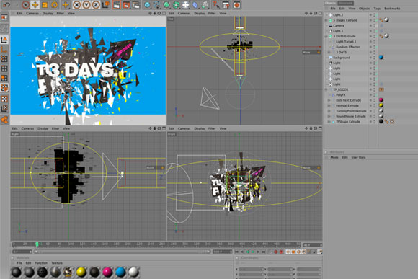The image size is (418, 279).
Task: Open Filter menu of bottom-left viewport
Action: (55, 128)
